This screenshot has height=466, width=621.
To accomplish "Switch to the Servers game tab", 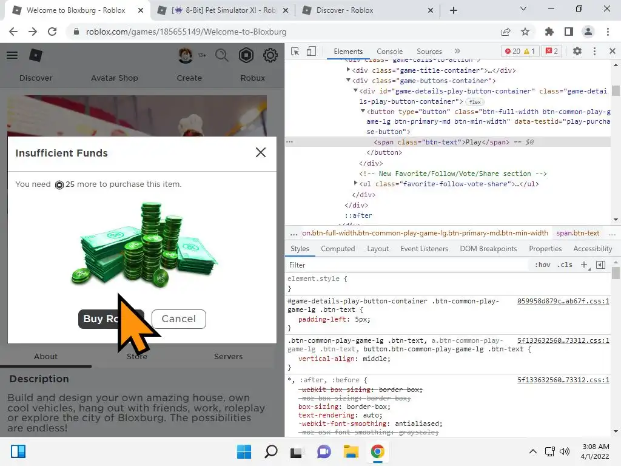I will [229, 357].
